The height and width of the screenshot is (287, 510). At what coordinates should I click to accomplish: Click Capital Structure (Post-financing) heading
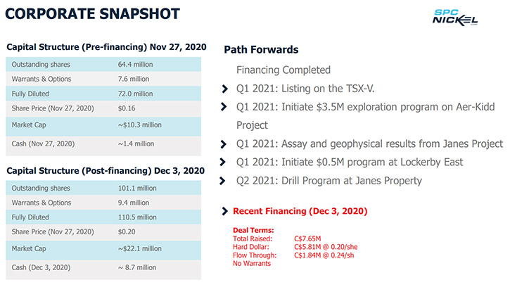tap(106, 171)
